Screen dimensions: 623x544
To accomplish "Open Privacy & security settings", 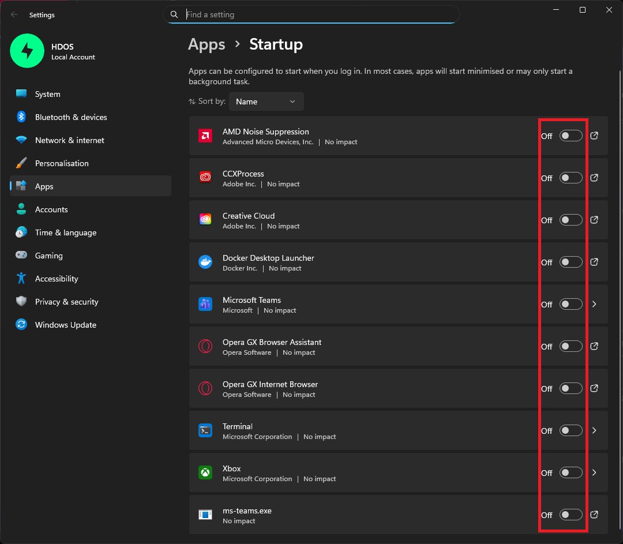I will 91,302.
